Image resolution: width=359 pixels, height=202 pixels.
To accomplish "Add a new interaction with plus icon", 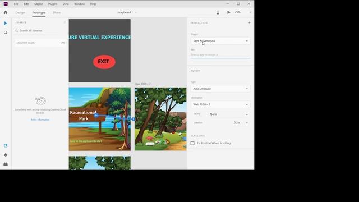I will point(249,22).
